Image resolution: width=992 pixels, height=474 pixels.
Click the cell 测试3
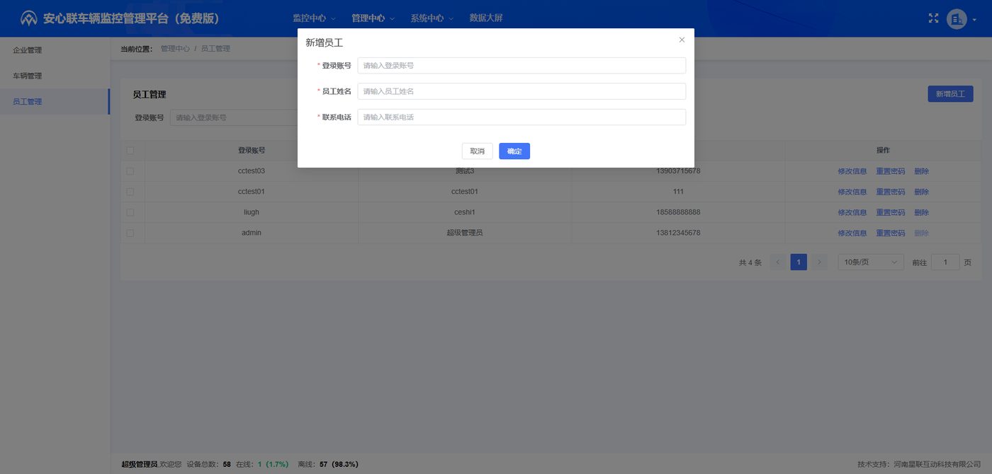click(x=465, y=171)
